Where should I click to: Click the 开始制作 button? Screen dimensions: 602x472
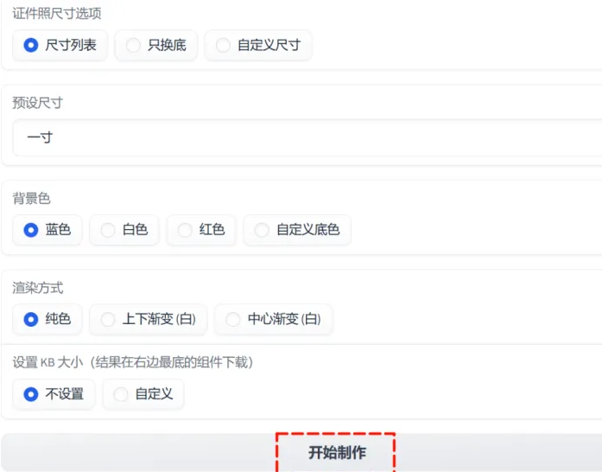(x=336, y=453)
